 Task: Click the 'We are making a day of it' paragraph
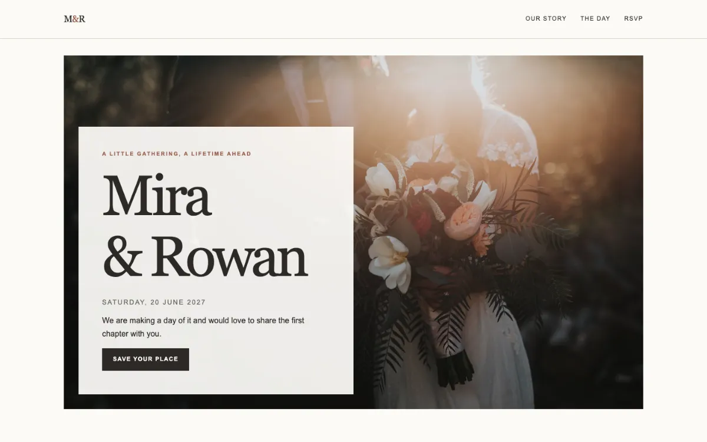[x=203, y=327]
